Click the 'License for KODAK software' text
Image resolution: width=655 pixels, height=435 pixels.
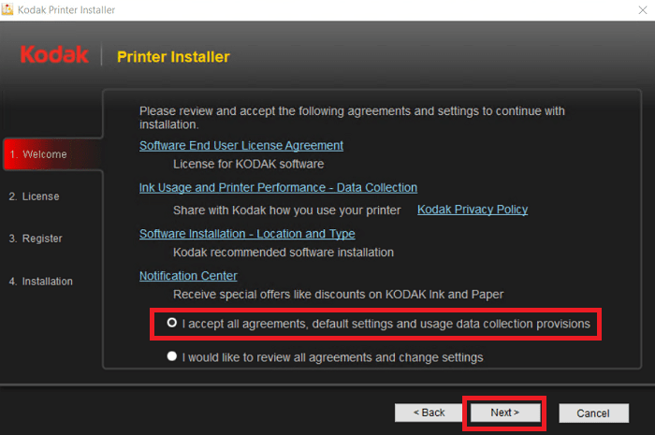click(x=249, y=164)
